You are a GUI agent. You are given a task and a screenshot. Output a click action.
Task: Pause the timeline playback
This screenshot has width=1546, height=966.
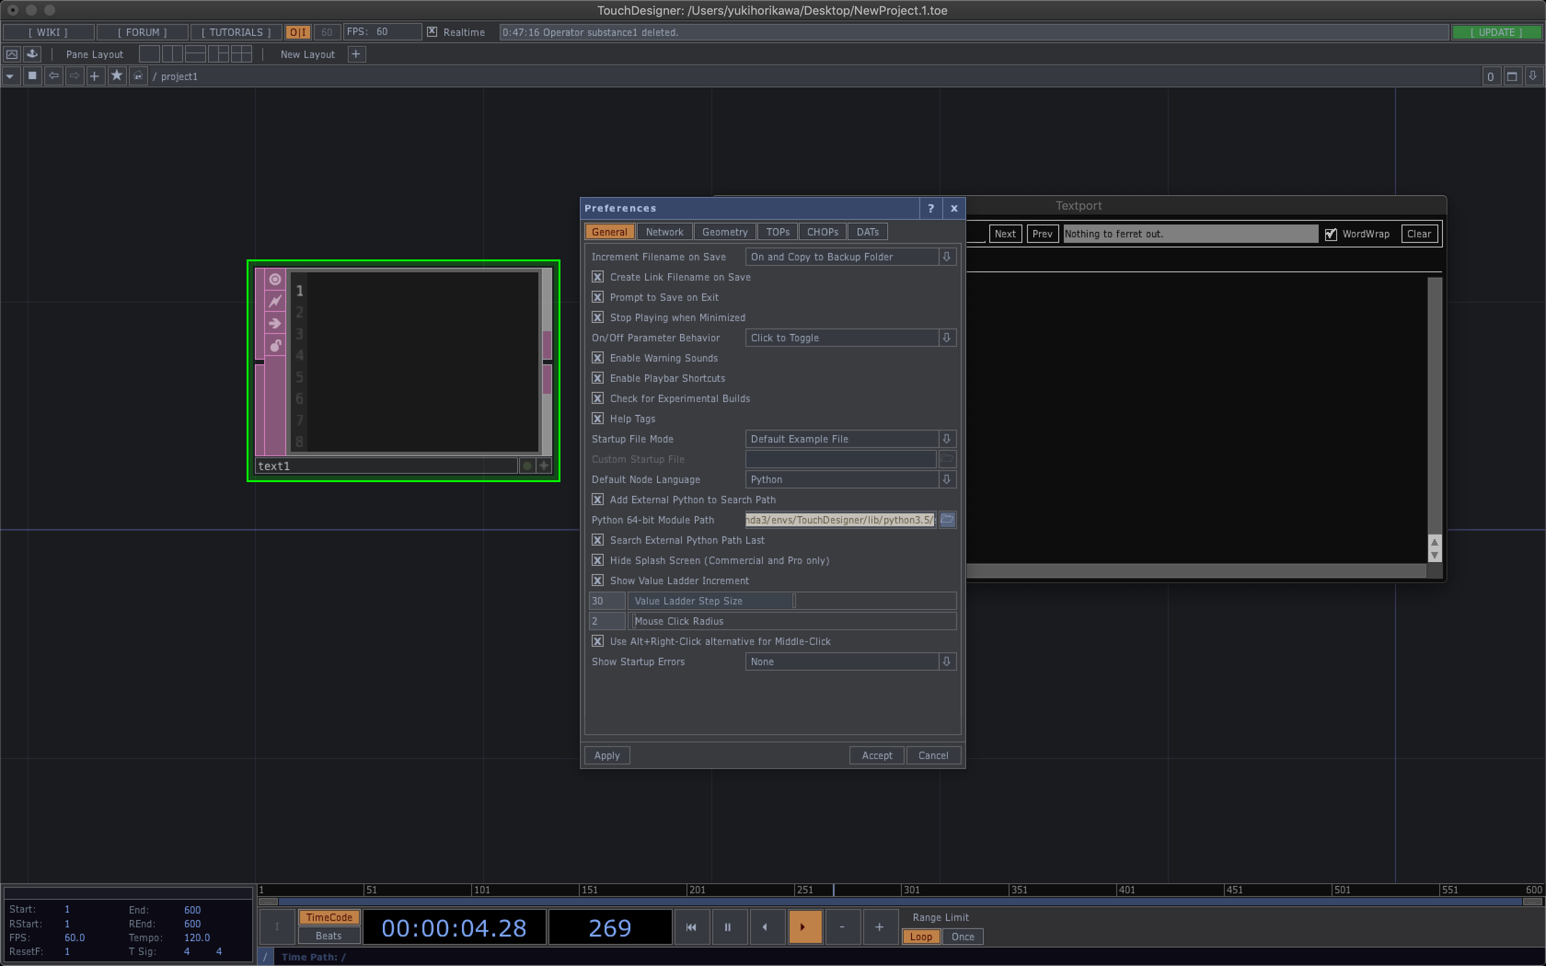point(727,927)
